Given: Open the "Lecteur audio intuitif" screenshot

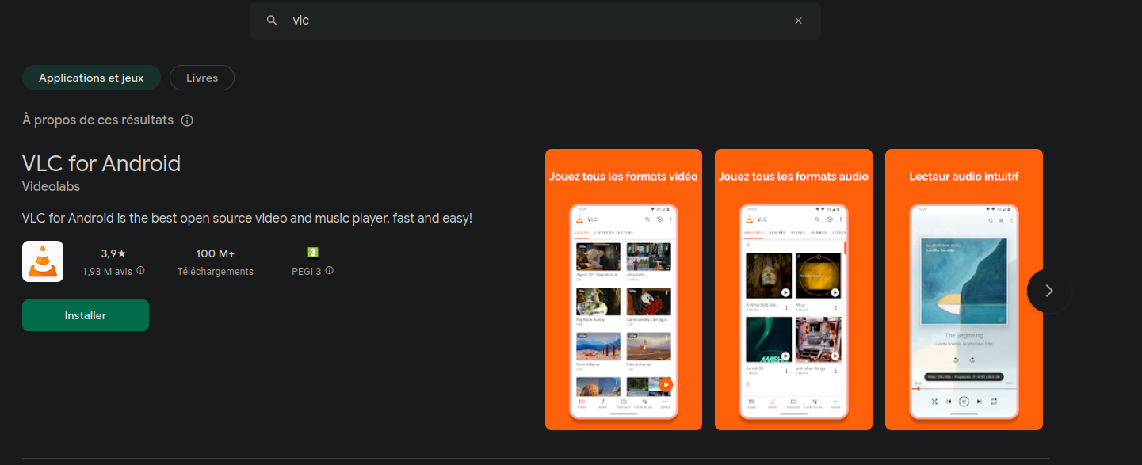Looking at the screenshot, I should pyautogui.click(x=964, y=289).
